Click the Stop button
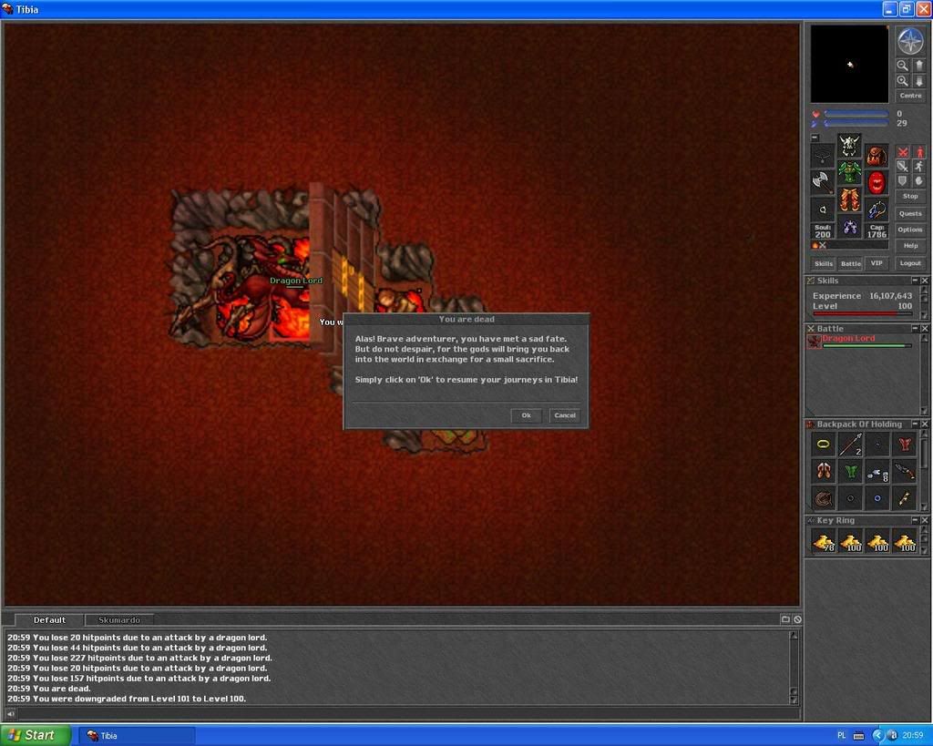 click(x=910, y=197)
